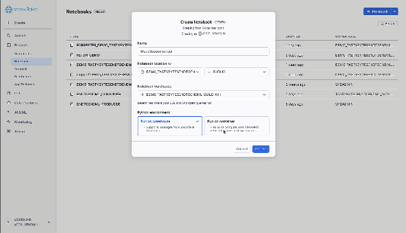The image size is (406, 233).
Task: Click the blue Create button in the dialog
Action: [261, 149]
